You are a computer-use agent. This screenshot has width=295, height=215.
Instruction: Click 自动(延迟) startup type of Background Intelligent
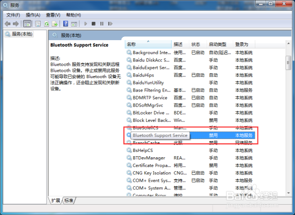(x=220, y=52)
